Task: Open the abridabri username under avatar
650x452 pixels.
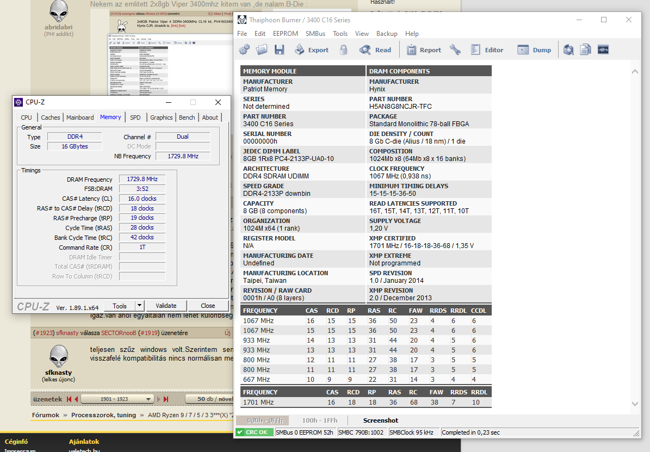Action: coord(58,27)
